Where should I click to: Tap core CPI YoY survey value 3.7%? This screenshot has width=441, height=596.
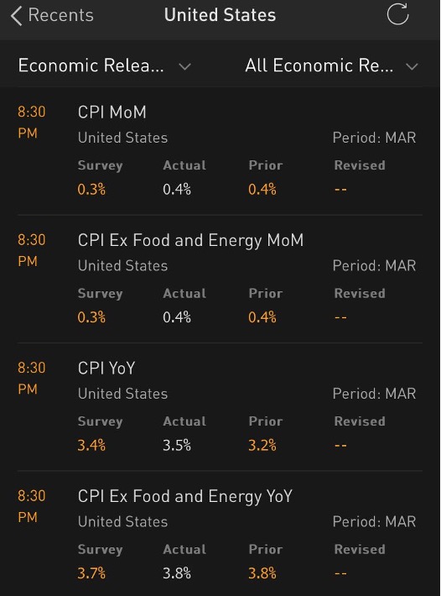[x=91, y=573]
